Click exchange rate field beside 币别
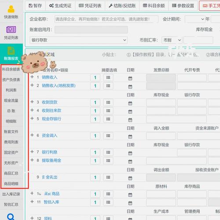220x220 pixels. [198, 40]
